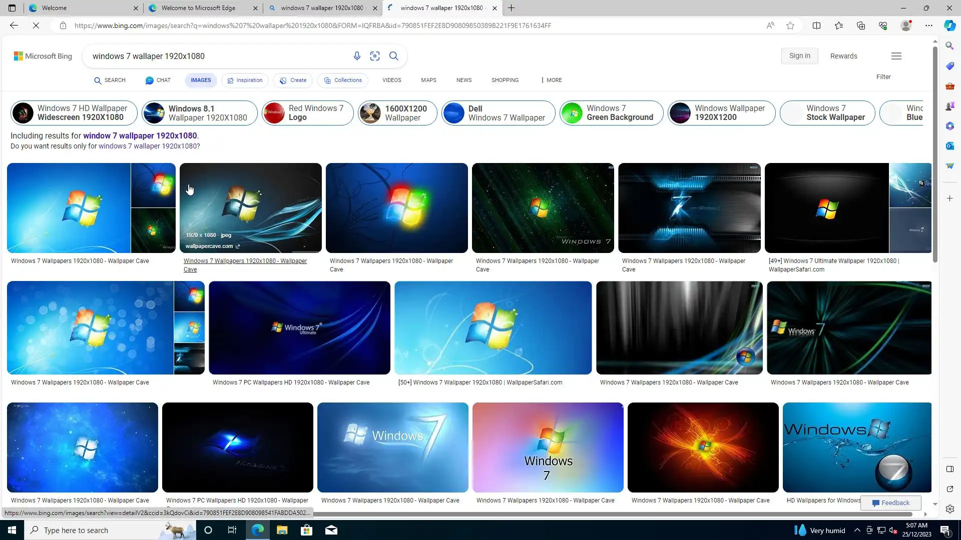Stop loading page X button
Image resolution: width=961 pixels, height=540 pixels.
click(36, 25)
